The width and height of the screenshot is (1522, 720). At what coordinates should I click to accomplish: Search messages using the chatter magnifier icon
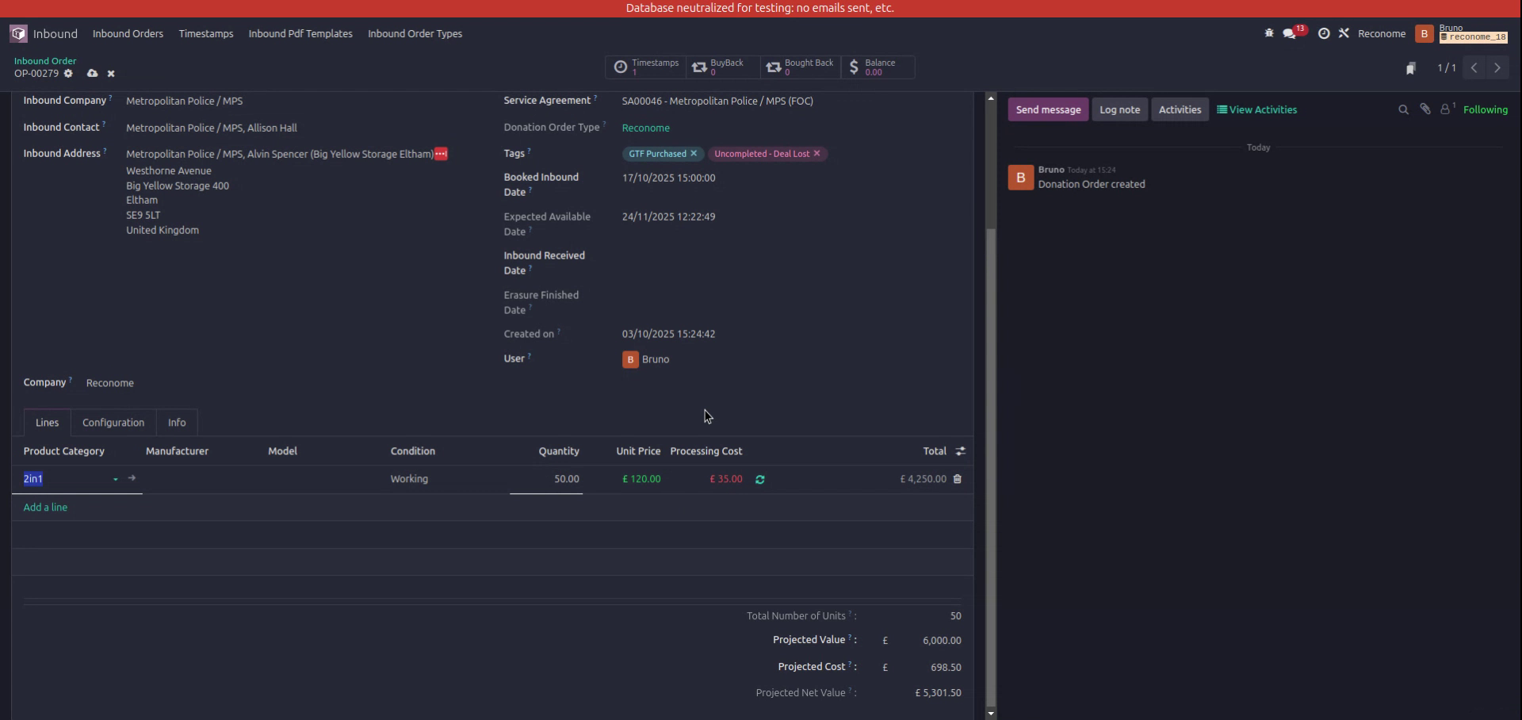1403,109
